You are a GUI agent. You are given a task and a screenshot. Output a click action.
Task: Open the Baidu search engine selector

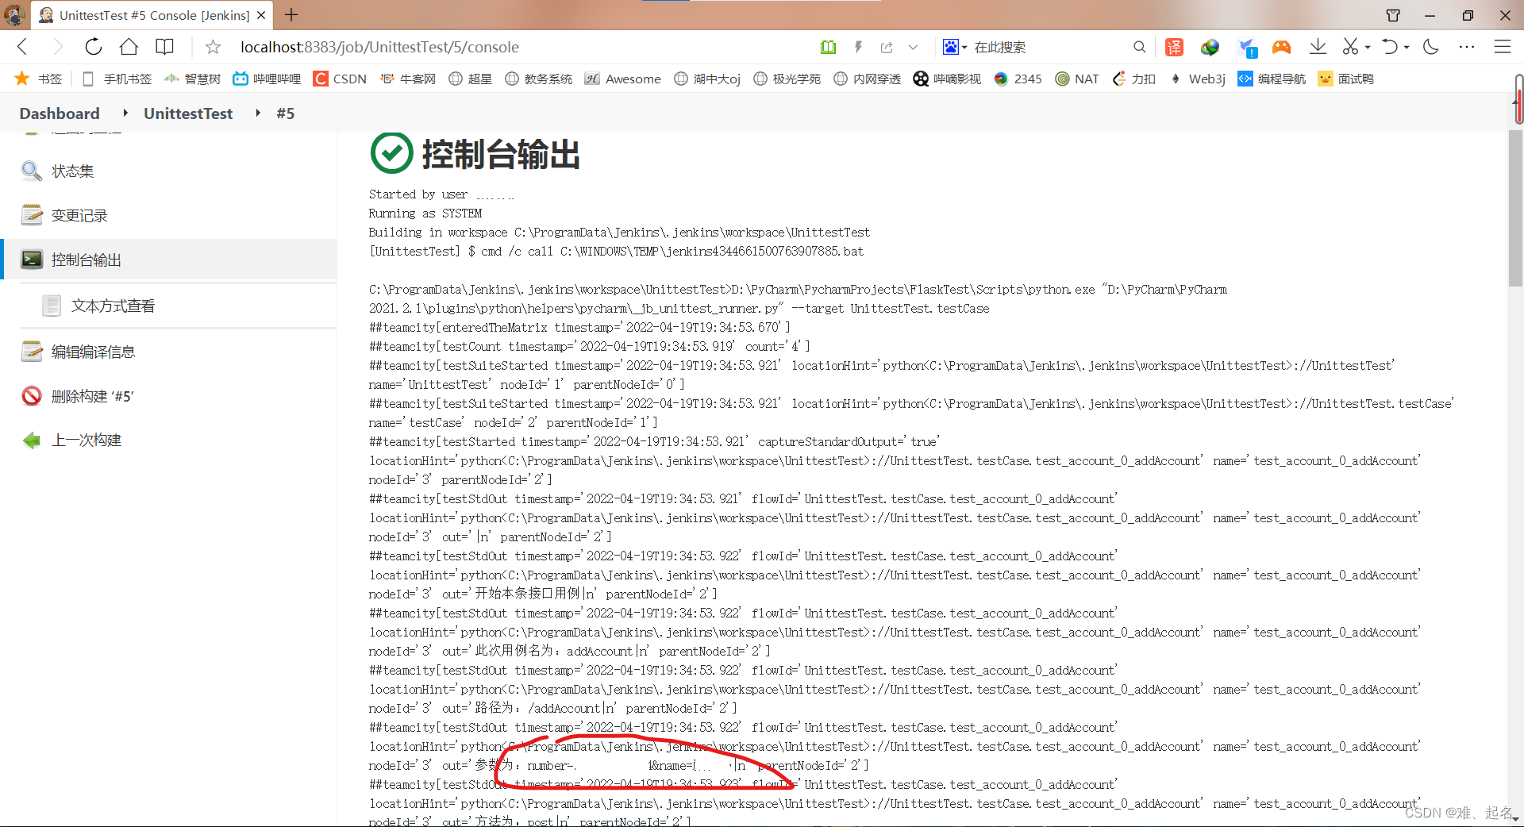(954, 48)
